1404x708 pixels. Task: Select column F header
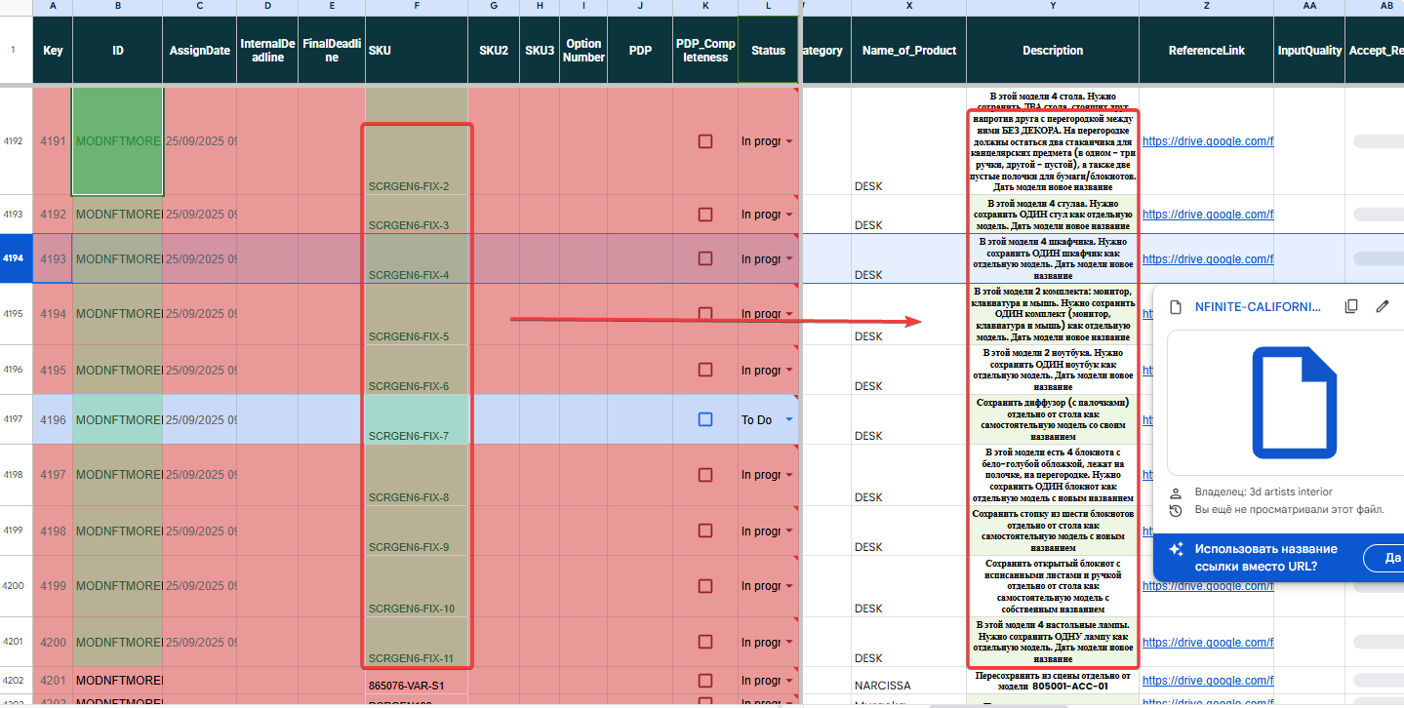[x=417, y=8]
